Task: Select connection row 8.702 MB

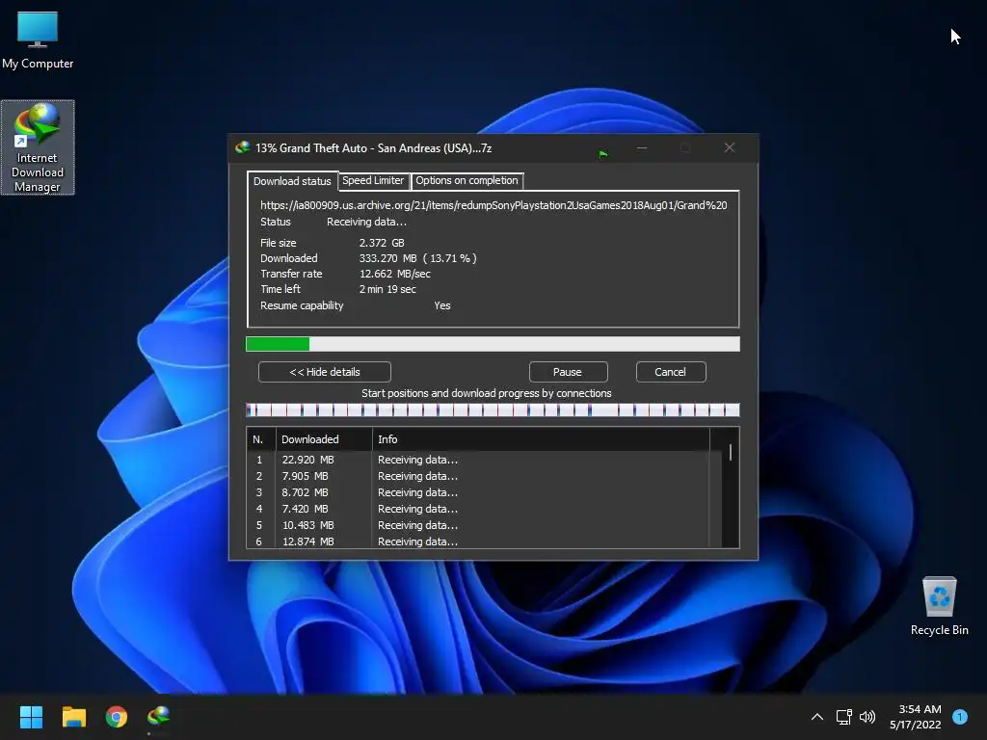Action: 478,492
